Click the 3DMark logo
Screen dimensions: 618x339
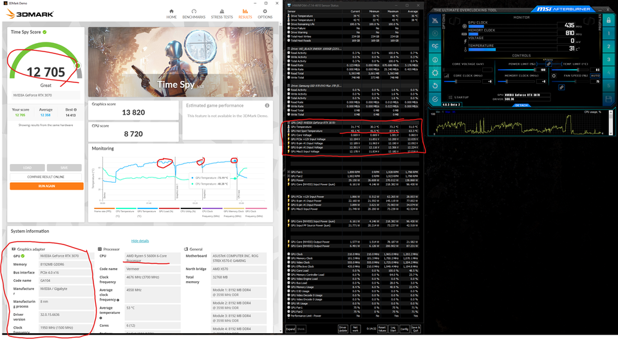(30, 14)
